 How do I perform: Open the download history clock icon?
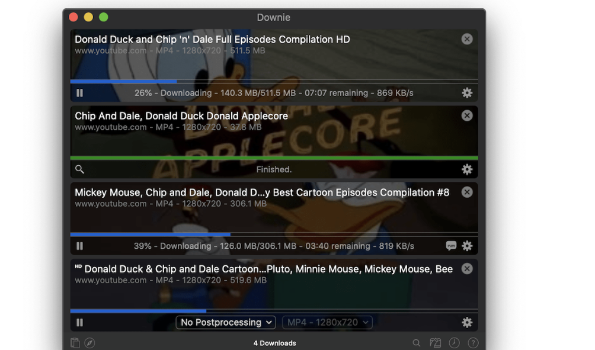click(454, 343)
